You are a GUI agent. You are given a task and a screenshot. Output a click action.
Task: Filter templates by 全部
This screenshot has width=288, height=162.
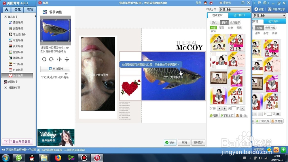pos(213,28)
